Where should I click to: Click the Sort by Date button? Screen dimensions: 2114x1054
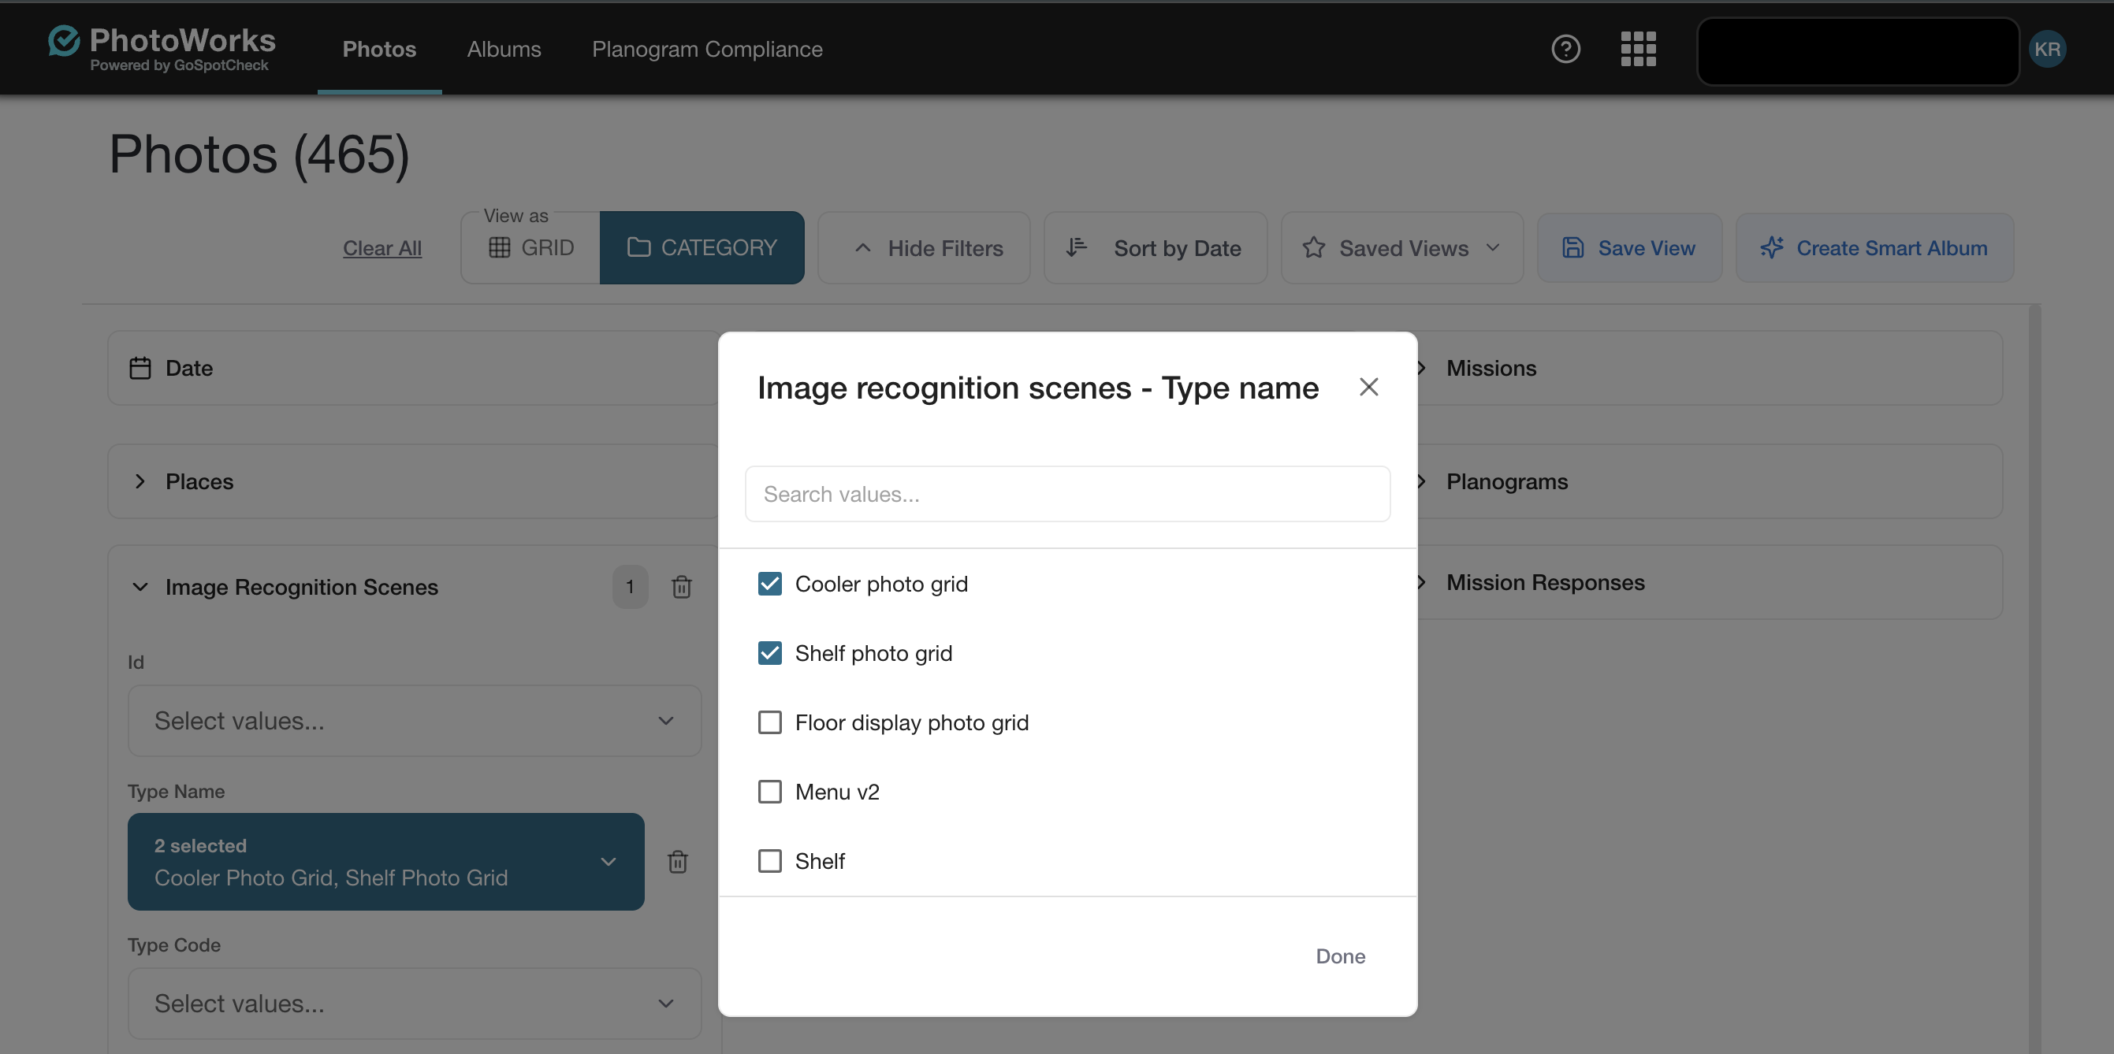click(1156, 247)
